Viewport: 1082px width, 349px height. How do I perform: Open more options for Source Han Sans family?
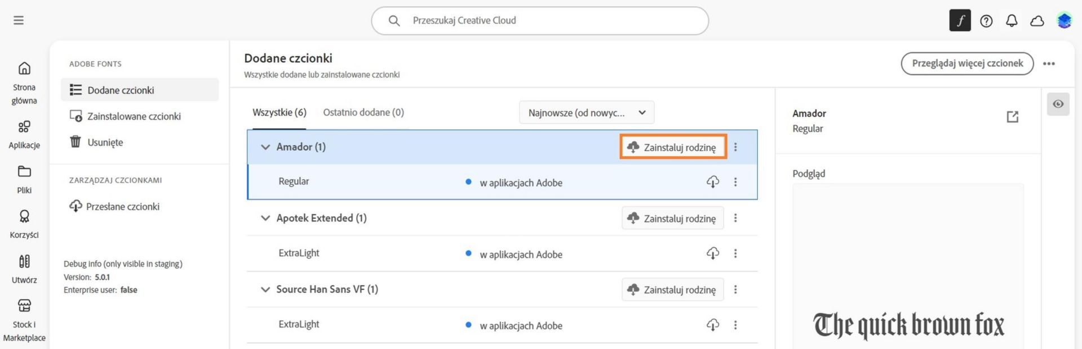click(x=735, y=289)
